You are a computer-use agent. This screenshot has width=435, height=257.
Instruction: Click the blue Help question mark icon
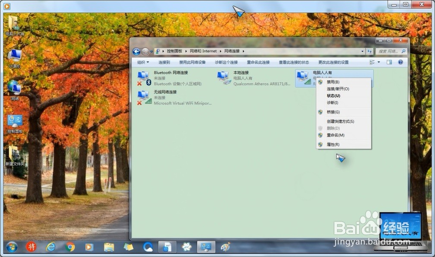400,63
